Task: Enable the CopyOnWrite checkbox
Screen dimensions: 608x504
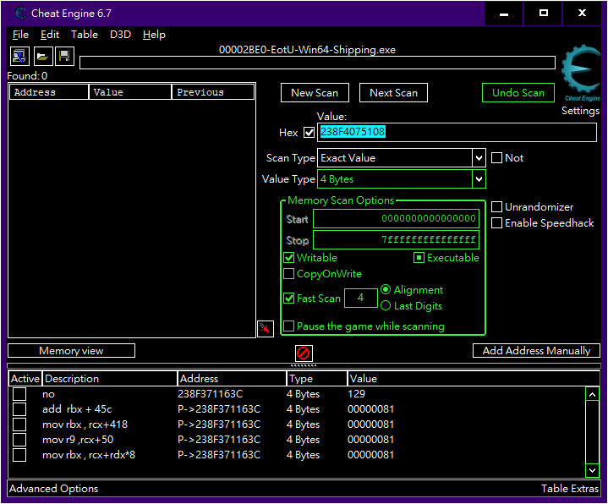Action: point(289,274)
